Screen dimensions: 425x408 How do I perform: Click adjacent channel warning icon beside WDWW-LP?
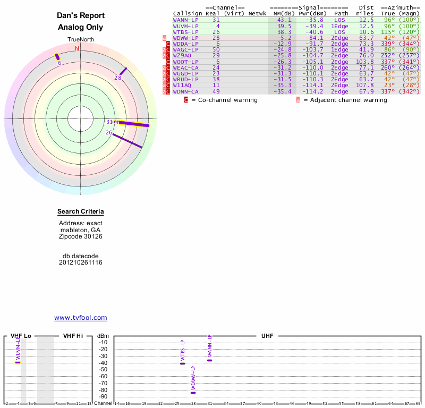coord(164,38)
